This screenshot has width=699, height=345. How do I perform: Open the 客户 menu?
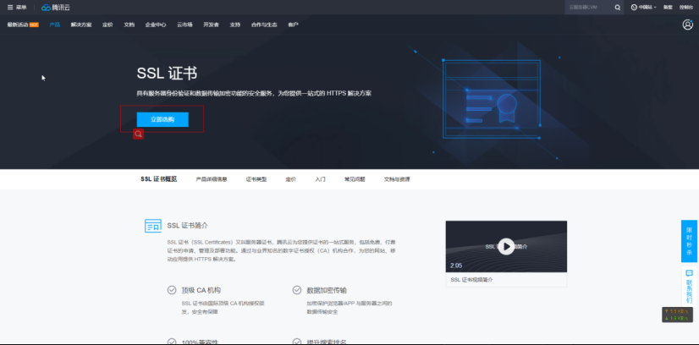(x=293, y=25)
